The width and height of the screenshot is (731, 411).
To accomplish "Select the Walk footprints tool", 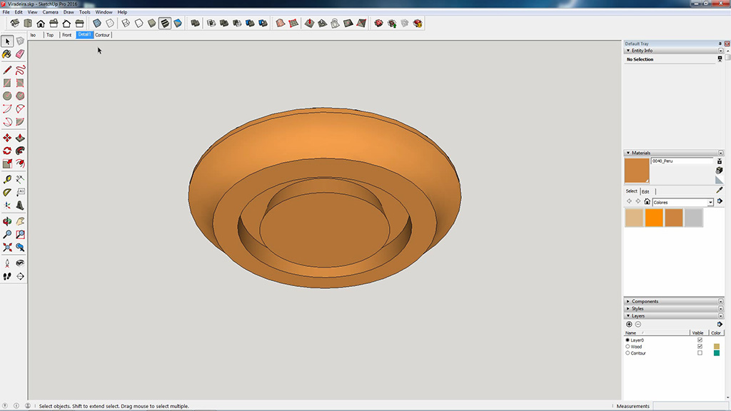I will [x=7, y=276].
